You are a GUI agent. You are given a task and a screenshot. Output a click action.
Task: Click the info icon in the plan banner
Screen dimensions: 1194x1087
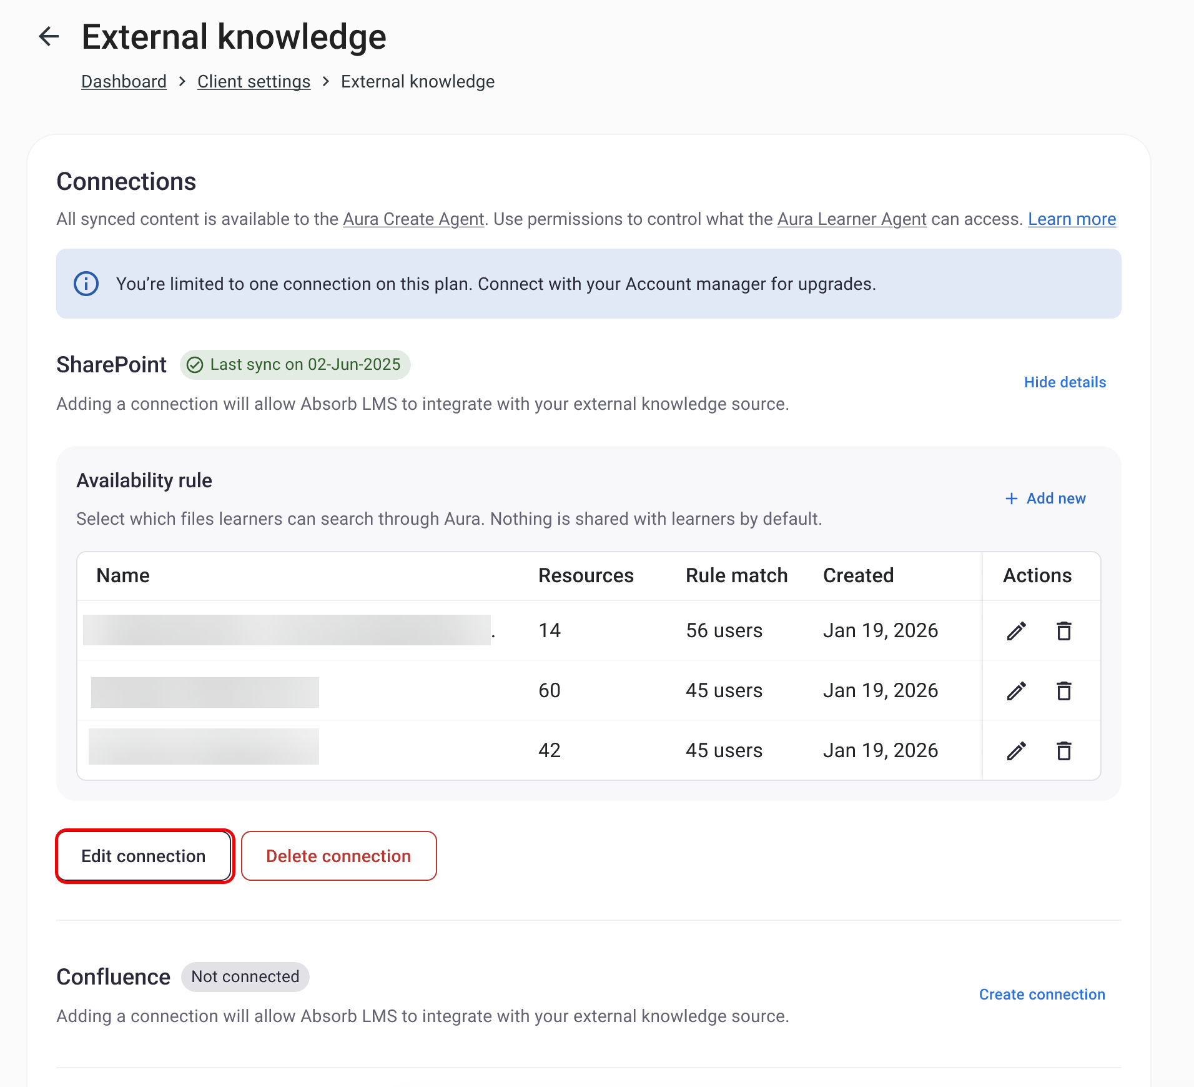tap(86, 284)
